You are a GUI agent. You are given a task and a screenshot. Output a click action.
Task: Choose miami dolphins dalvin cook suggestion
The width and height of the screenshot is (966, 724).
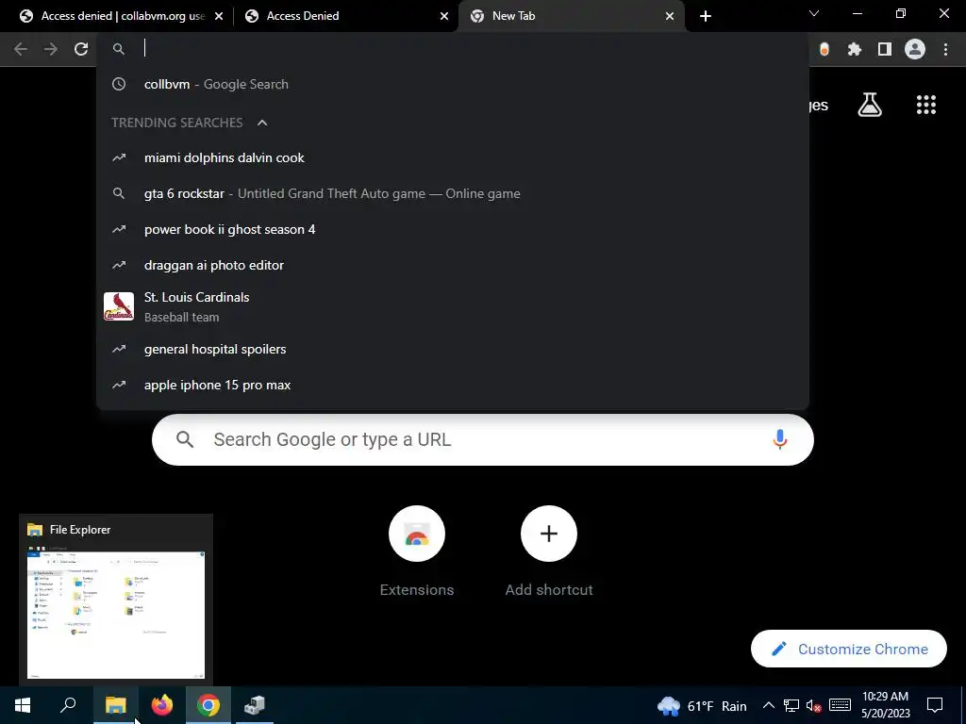coord(452,158)
